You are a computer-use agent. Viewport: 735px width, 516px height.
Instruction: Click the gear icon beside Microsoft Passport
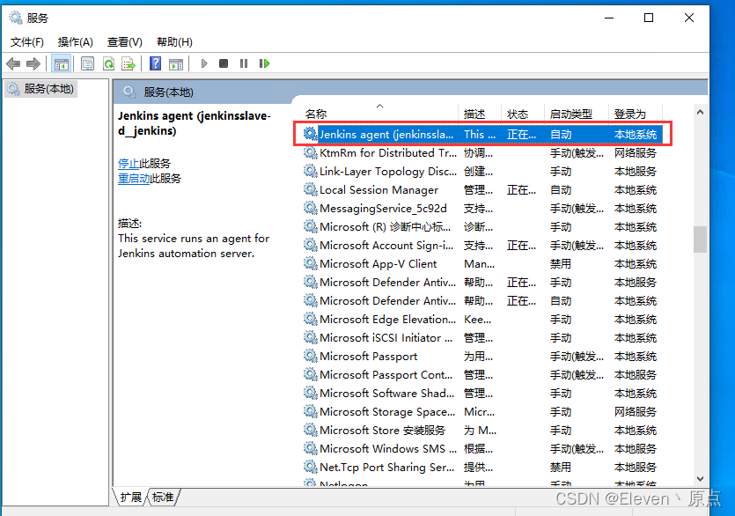coord(310,356)
